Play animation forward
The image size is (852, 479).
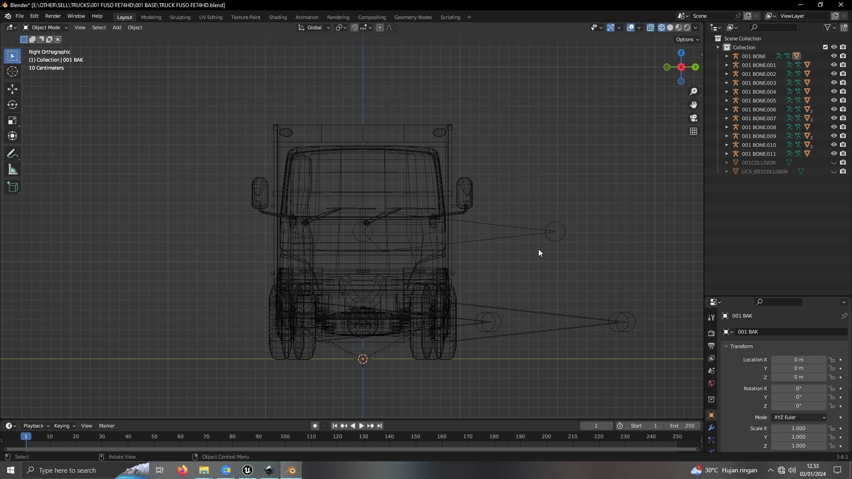pyautogui.click(x=361, y=426)
